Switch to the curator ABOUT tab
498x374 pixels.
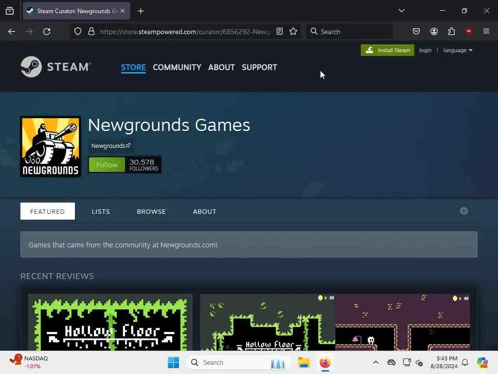click(205, 211)
